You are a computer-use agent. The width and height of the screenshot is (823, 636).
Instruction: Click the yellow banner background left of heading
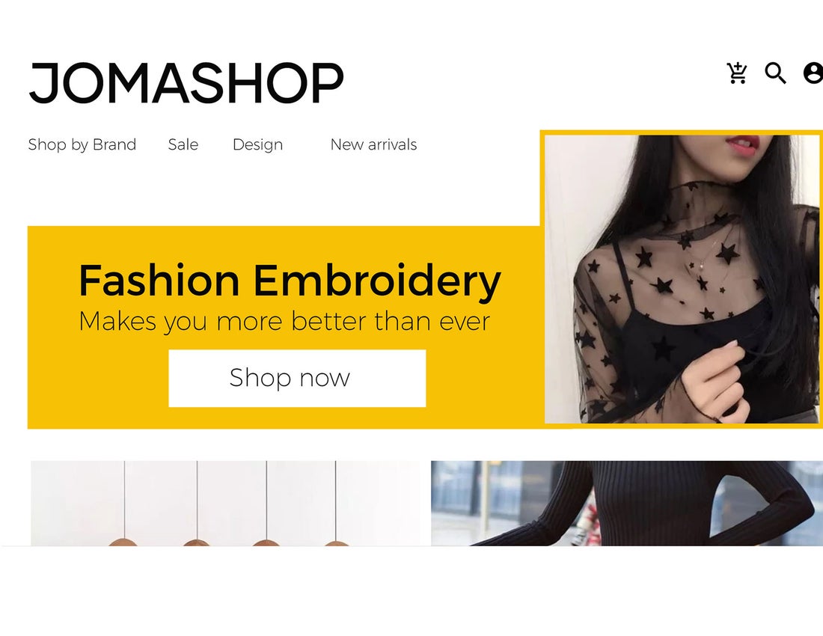(52, 325)
